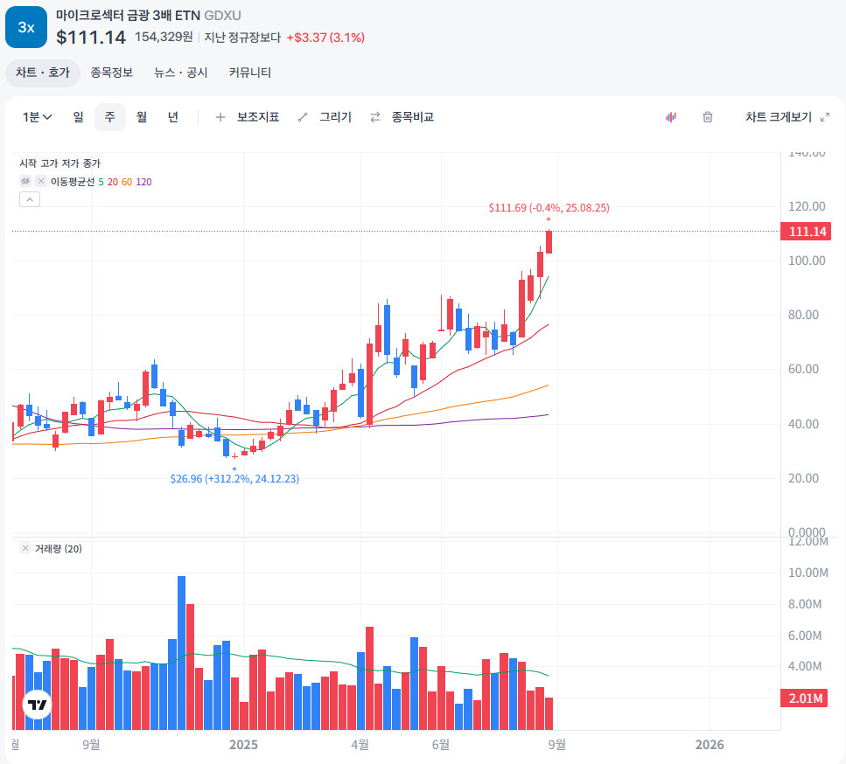Click the 4월 label on the time axis
The height and width of the screenshot is (764, 846).
pyautogui.click(x=360, y=745)
